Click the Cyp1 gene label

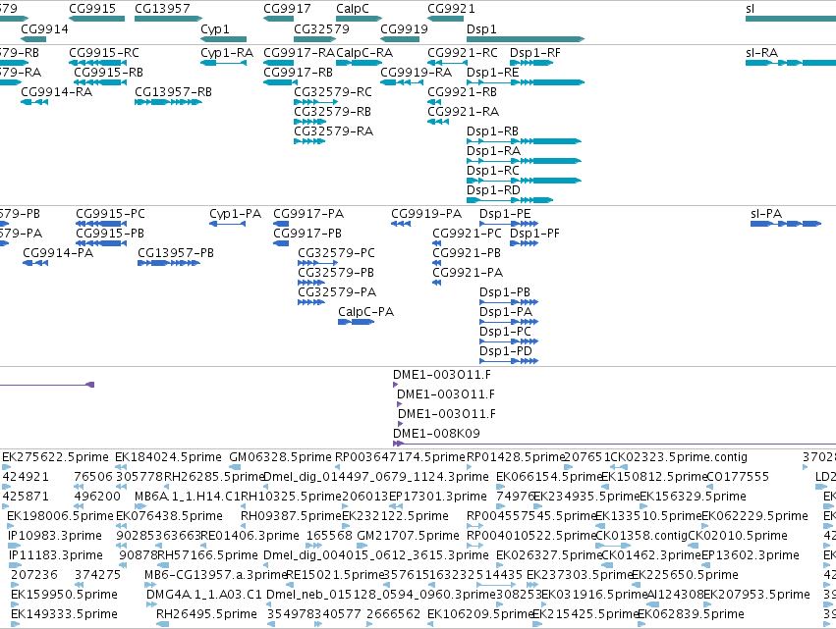coord(215,28)
